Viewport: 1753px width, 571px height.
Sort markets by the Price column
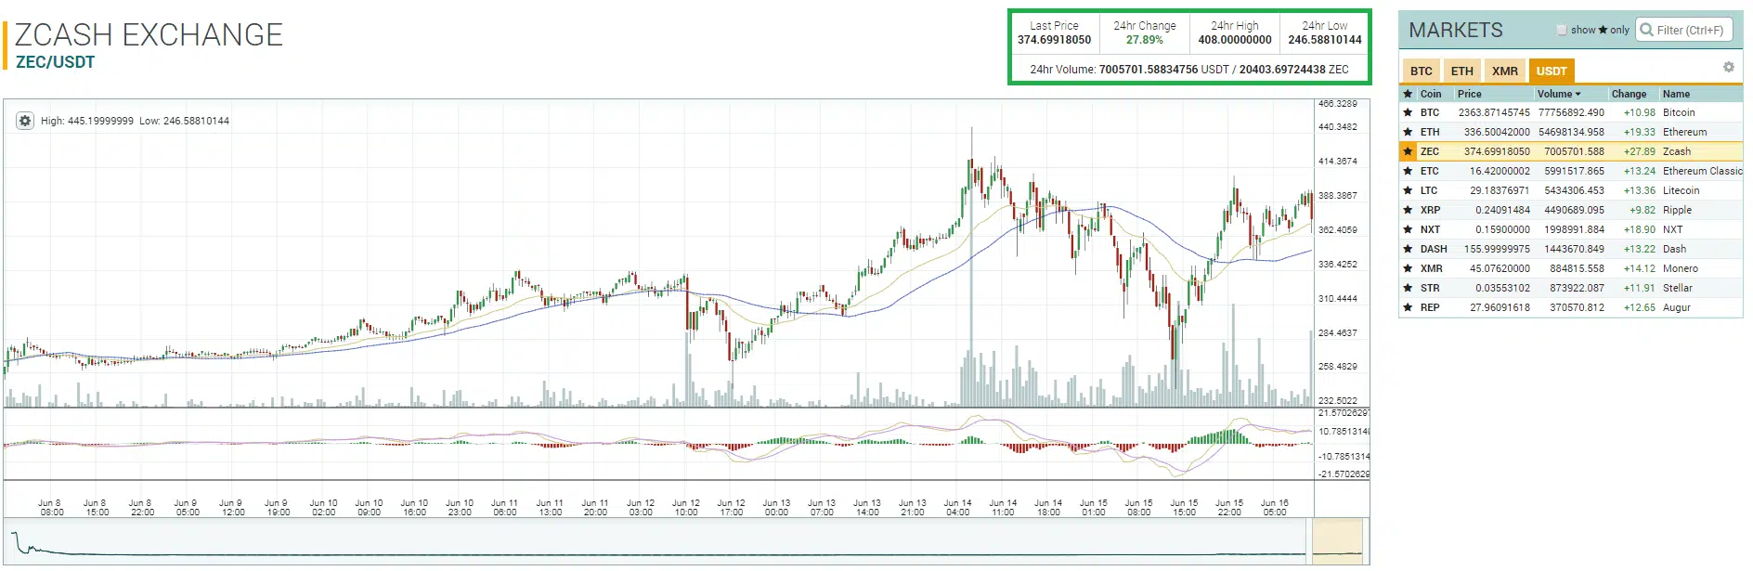tap(1470, 94)
